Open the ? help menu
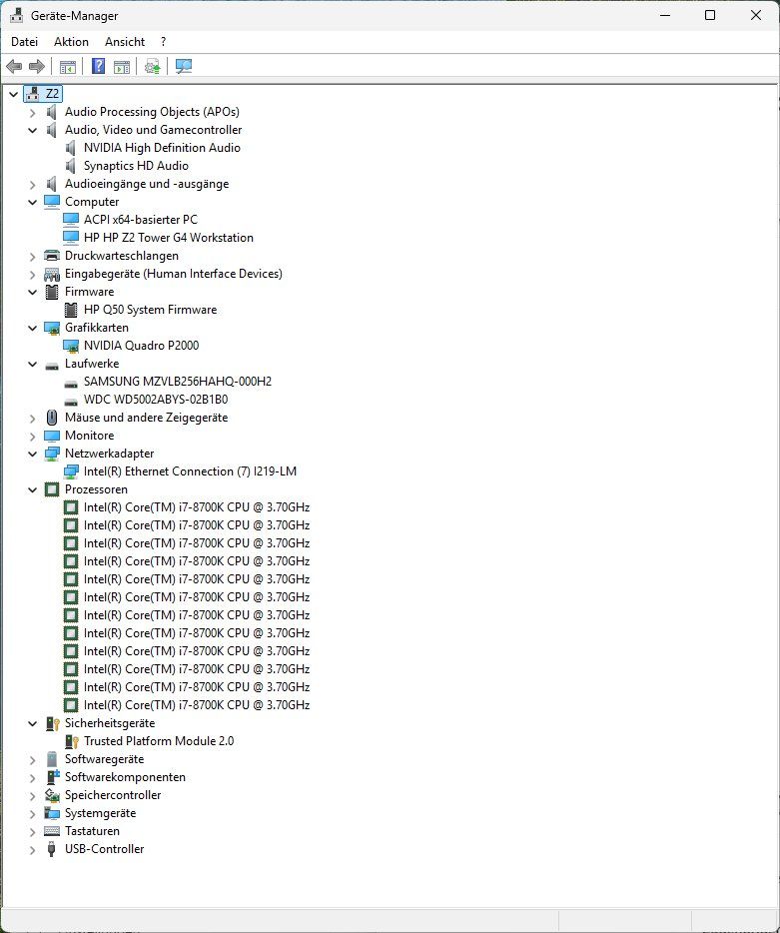Image resolution: width=780 pixels, height=933 pixels. [163, 42]
